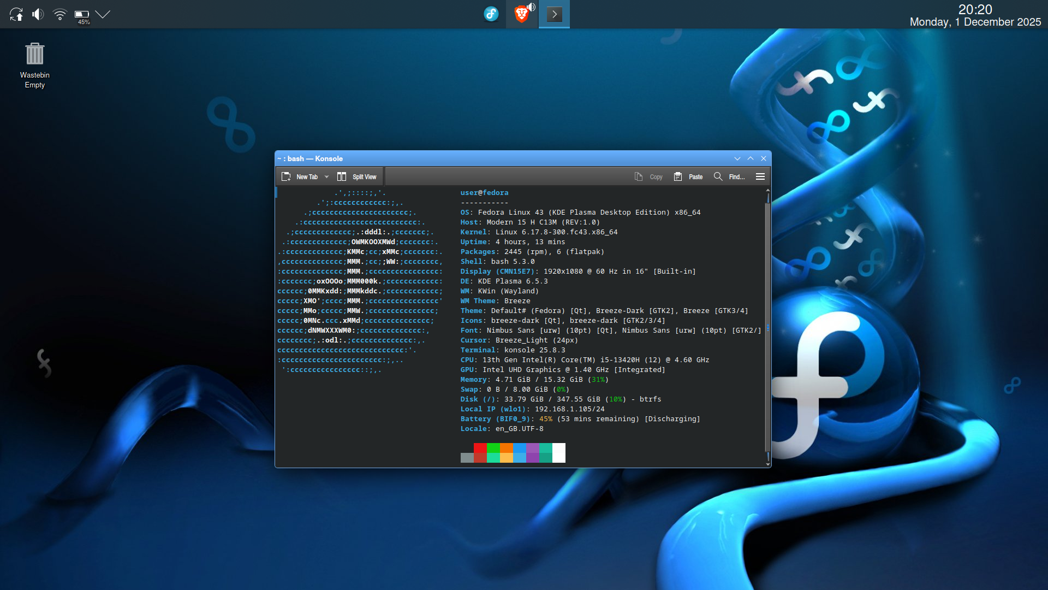
Task: Open Konsole hamburger menu
Action: click(760, 176)
